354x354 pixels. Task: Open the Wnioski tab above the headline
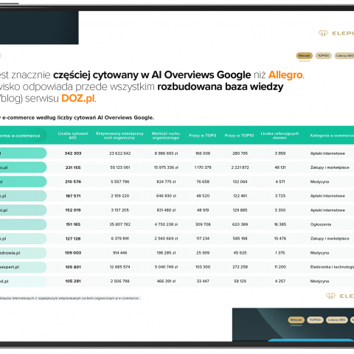[305, 56]
